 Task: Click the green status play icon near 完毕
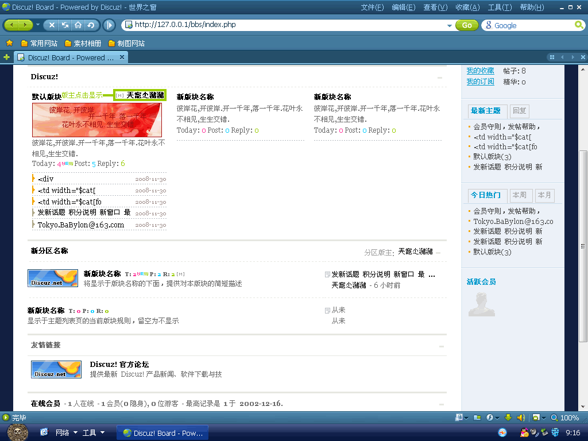6,417
